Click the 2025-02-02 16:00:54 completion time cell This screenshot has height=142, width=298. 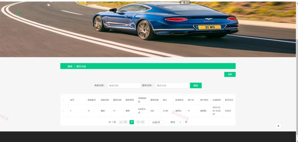pos(217,111)
